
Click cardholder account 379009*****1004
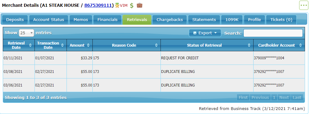pyautogui.click(x=269, y=58)
